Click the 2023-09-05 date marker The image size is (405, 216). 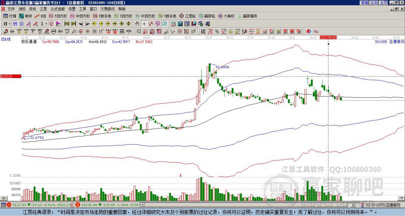(328, 37)
